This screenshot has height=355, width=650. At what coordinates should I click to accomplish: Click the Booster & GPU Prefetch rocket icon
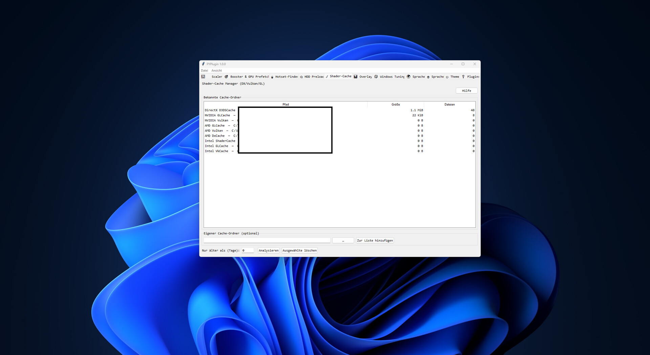click(226, 77)
